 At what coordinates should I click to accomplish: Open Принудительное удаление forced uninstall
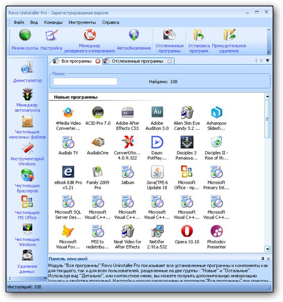(x=229, y=40)
